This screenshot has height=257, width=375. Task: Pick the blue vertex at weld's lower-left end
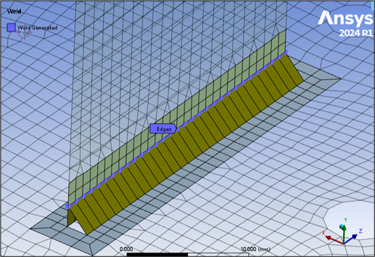(x=68, y=206)
